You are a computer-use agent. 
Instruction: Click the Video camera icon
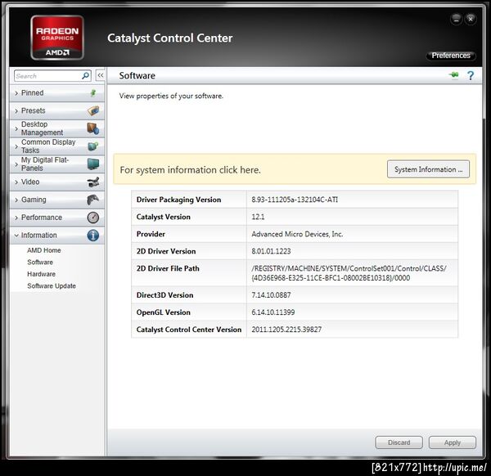(93, 182)
